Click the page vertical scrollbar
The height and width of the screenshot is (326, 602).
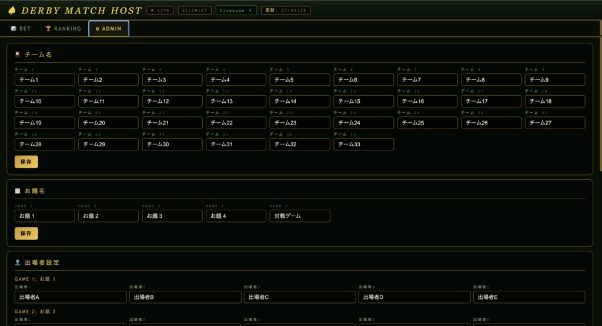point(600,103)
